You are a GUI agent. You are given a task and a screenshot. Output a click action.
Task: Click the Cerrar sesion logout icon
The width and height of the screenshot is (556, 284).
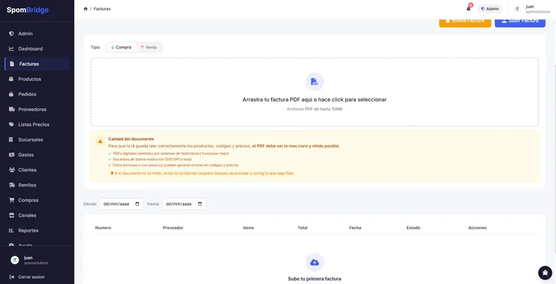(x=12, y=277)
